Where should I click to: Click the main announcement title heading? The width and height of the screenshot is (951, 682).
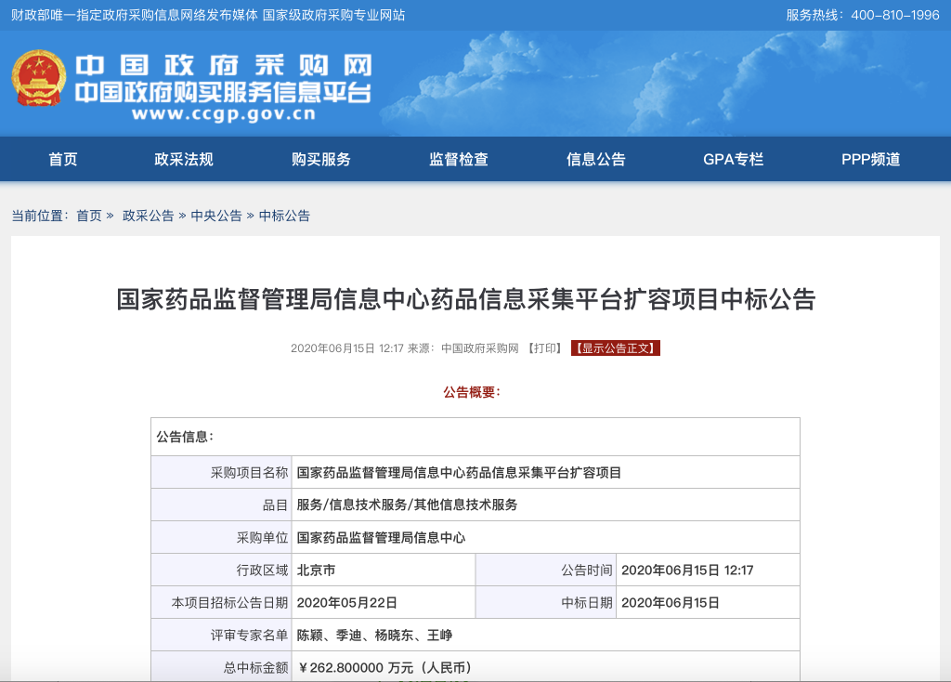click(x=466, y=299)
